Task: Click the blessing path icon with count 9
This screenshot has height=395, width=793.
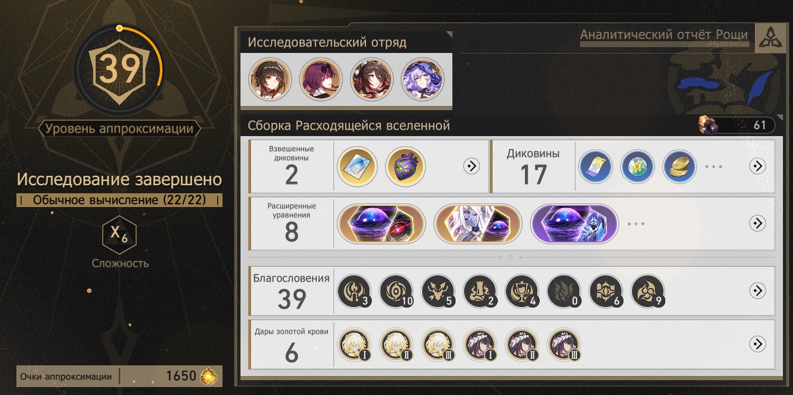Action: [x=648, y=291]
